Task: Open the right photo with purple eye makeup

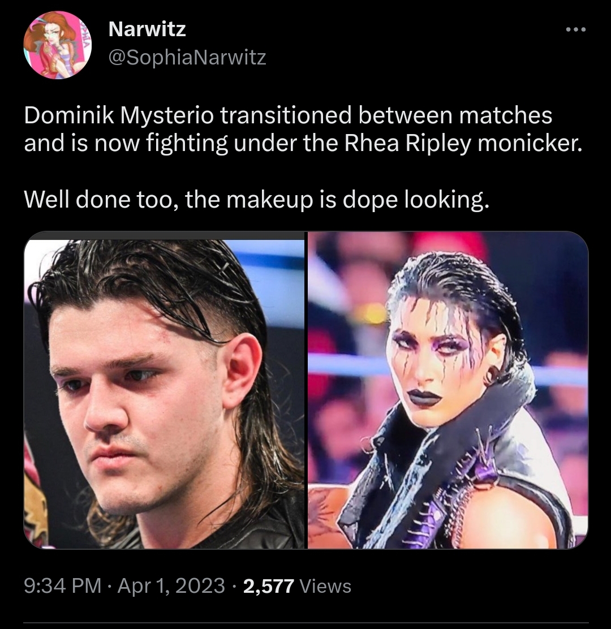Action: (x=448, y=390)
